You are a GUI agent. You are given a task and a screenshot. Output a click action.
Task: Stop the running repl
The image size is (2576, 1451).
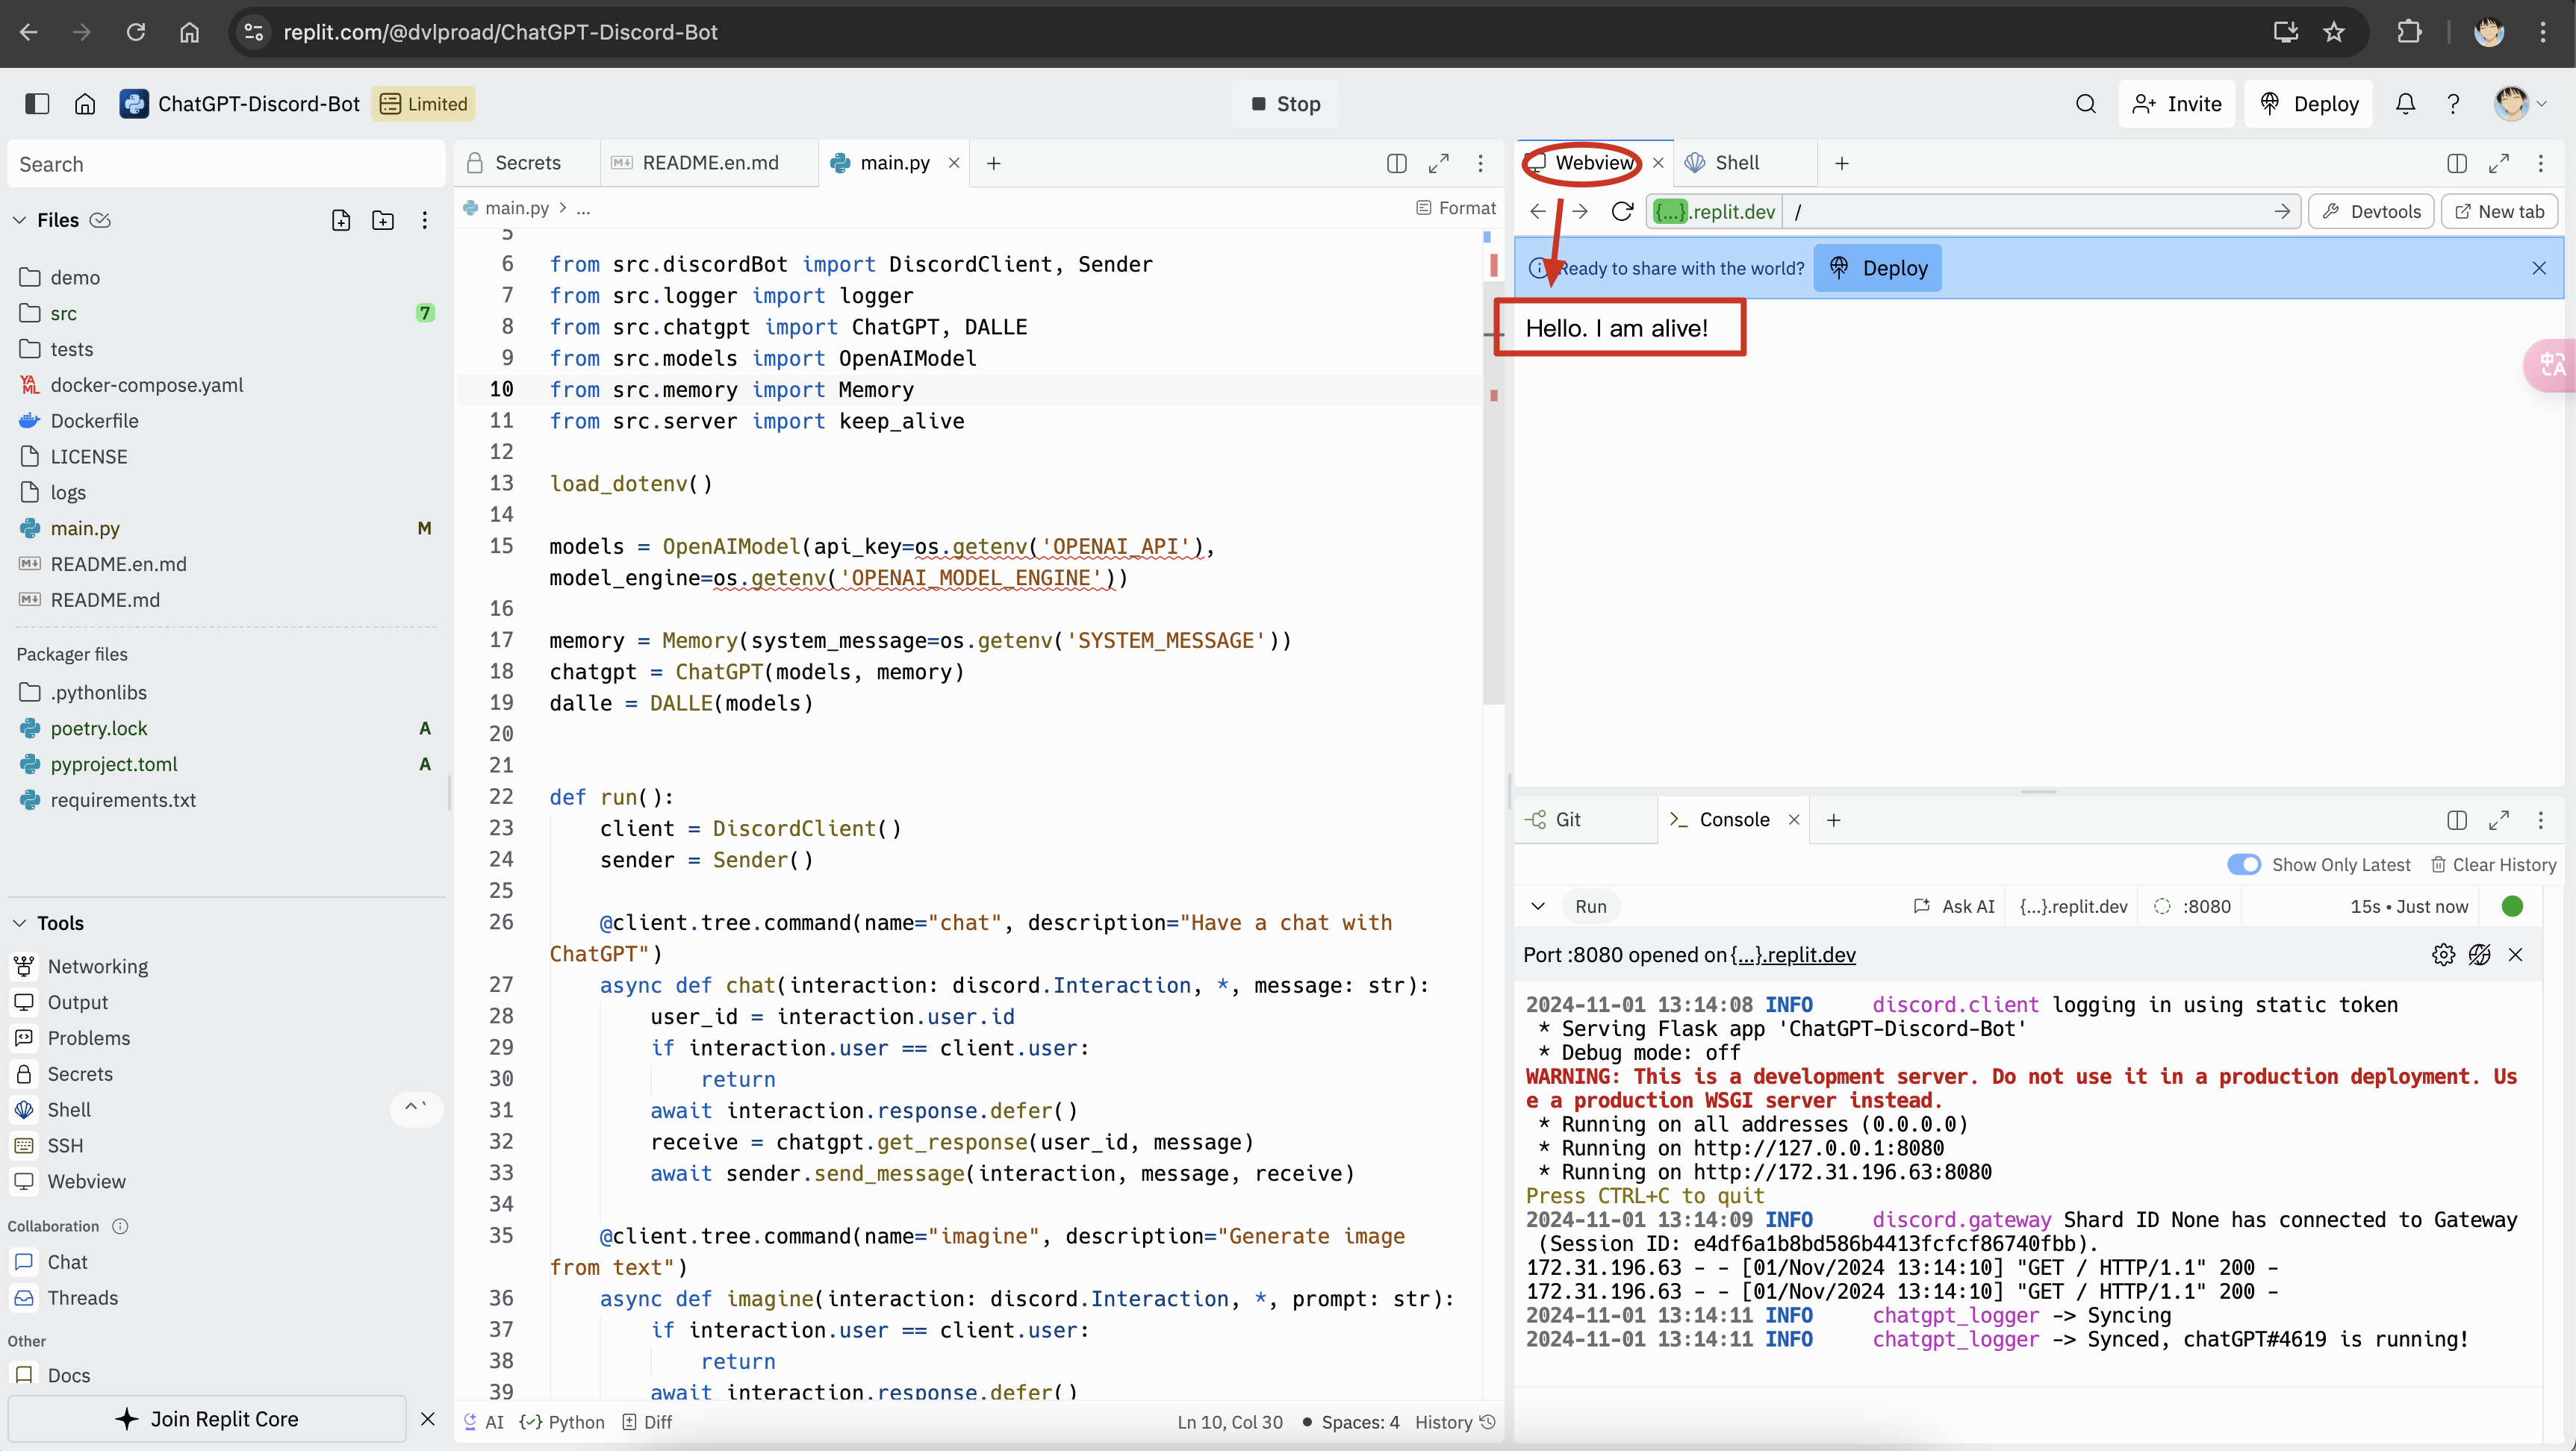coord(1286,104)
